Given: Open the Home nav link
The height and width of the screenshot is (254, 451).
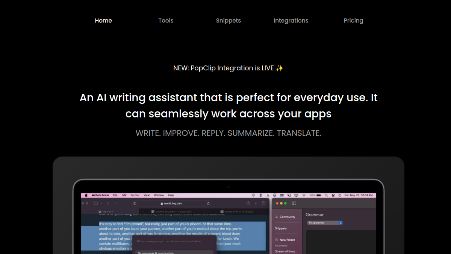Looking at the screenshot, I should click(x=103, y=21).
